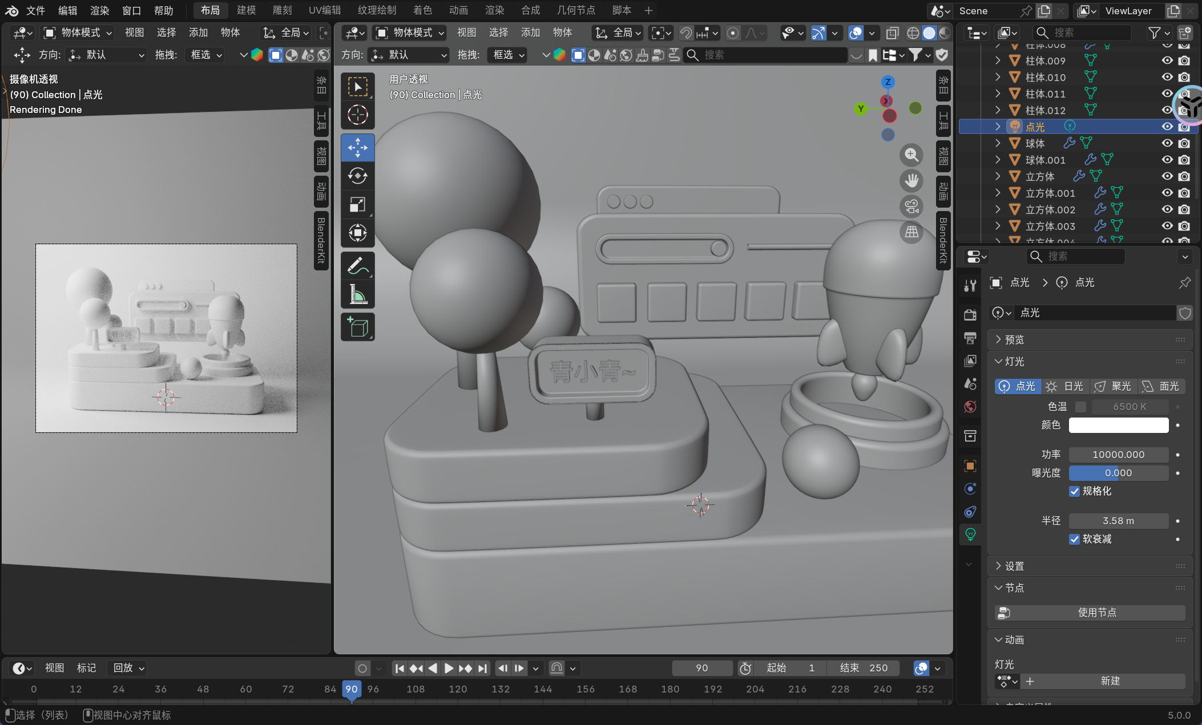Click the white 颜色 swatch
This screenshot has height=725, width=1202.
click(x=1118, y=425)
